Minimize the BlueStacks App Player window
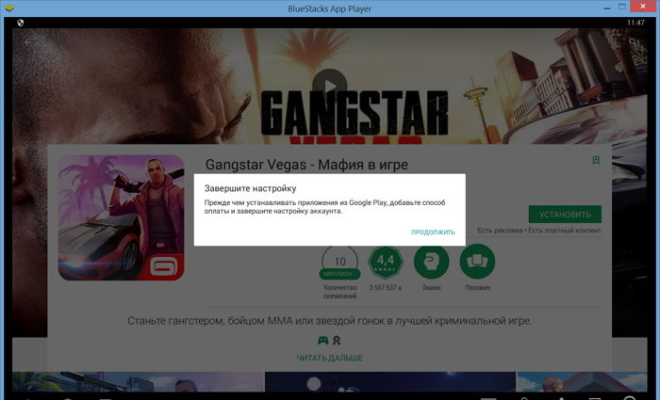This screenshot has height=400, width=660. tap(606, 8)
